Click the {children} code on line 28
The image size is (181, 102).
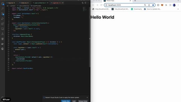(20, 59)
